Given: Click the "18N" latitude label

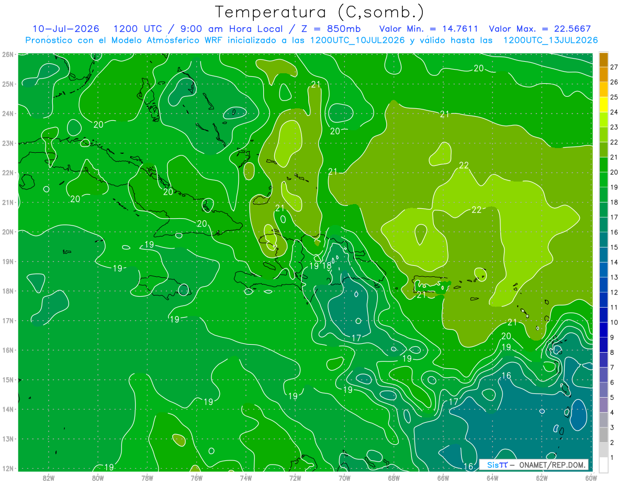Looking at the screenshot, I should [7, 291].
